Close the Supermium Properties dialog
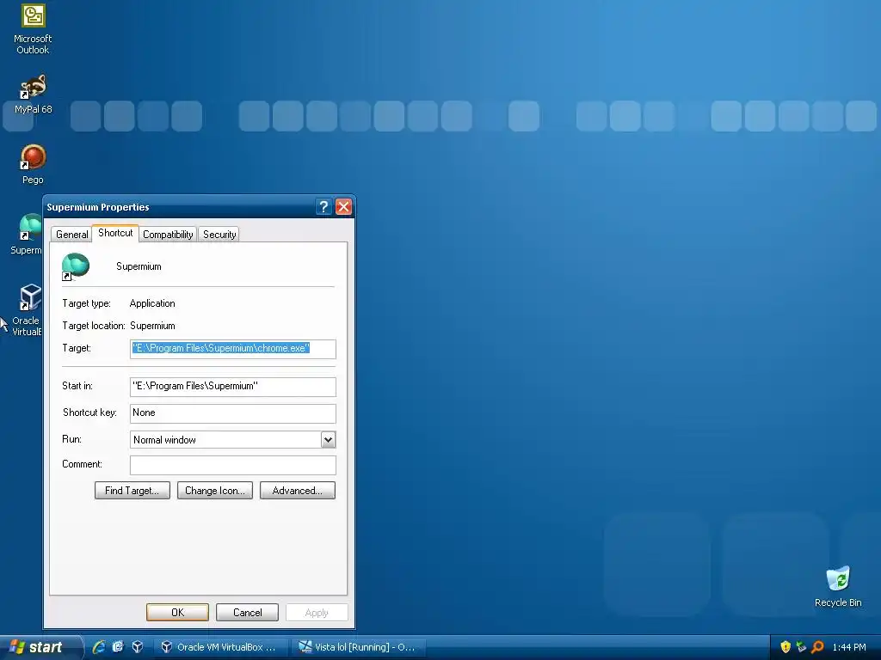Viewport: 881px width, 660px height. pos(343,207)
